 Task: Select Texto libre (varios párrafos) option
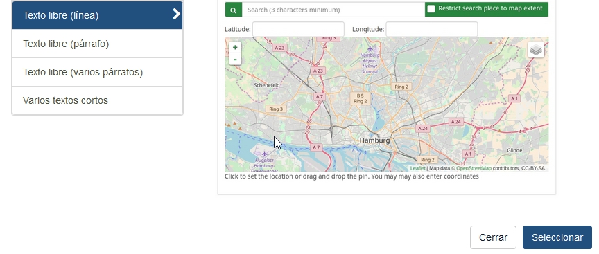pos(98,72)
